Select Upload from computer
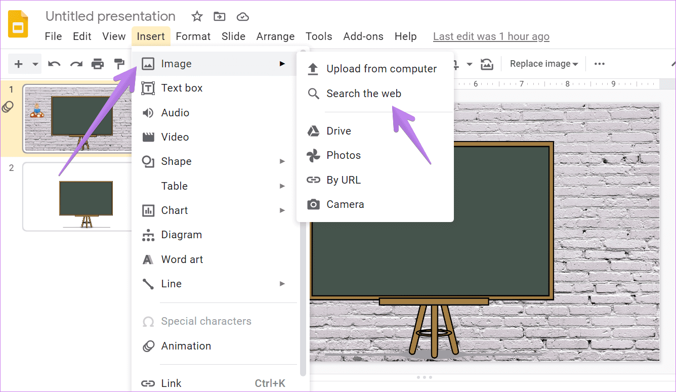 pyautogui.click(x=375, y=69)
